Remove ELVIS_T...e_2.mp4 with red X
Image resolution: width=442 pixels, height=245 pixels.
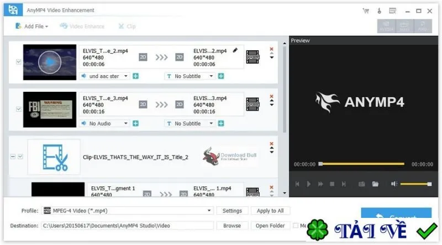click(x=271, y=49)
